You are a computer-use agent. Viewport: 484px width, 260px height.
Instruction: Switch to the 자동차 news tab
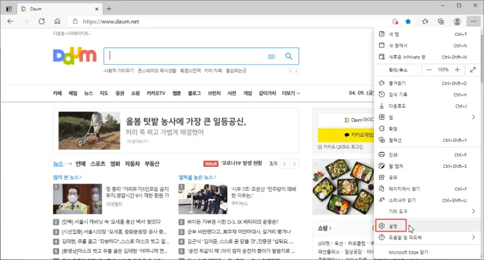click(132, 164)
